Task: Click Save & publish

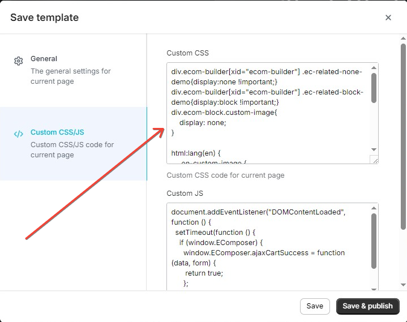Action: tap(367, 306)
